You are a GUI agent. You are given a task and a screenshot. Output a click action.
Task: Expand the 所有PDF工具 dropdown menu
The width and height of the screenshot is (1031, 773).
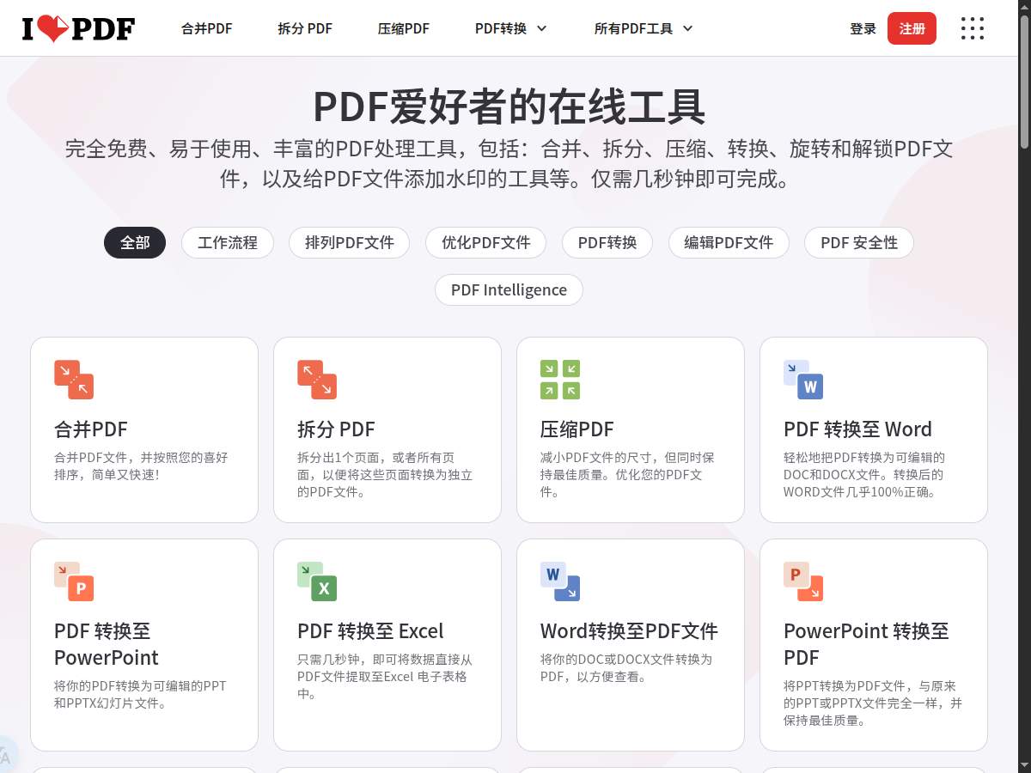(x=643, y=27)
